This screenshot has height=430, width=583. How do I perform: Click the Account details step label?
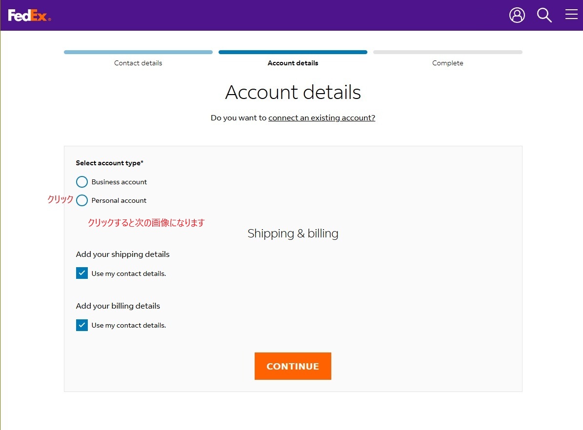click(x=293, y=63)
